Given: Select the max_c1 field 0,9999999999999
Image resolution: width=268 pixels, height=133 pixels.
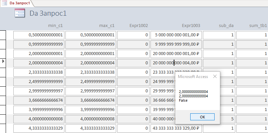Looking at the screenshot, I should [91, 44].
